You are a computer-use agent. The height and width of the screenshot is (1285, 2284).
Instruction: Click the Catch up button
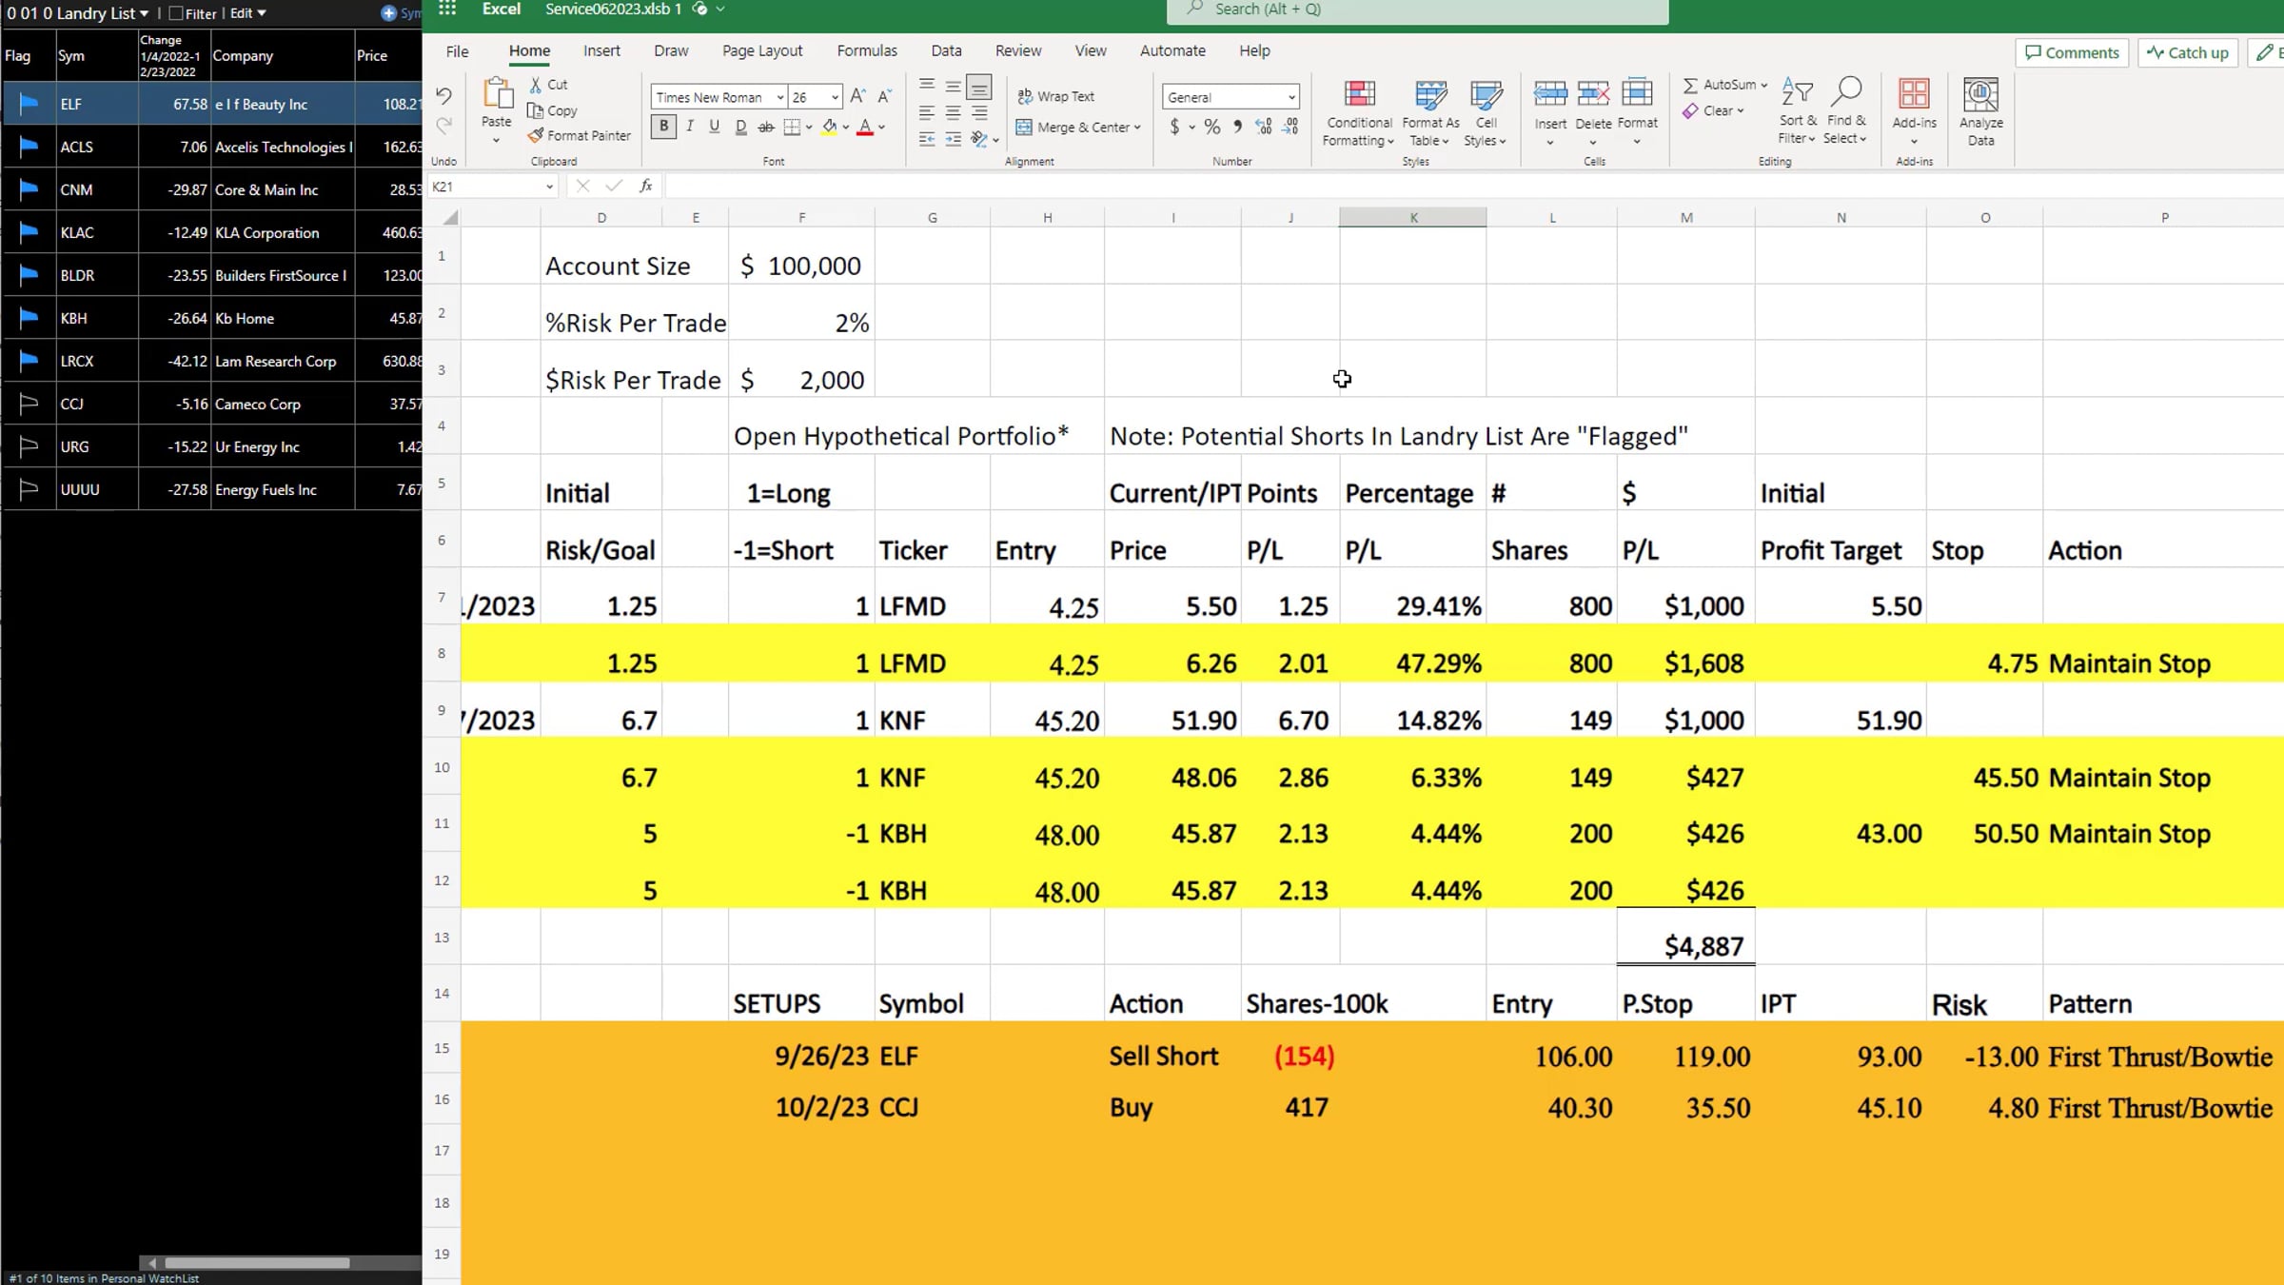tap(2187, 53)
